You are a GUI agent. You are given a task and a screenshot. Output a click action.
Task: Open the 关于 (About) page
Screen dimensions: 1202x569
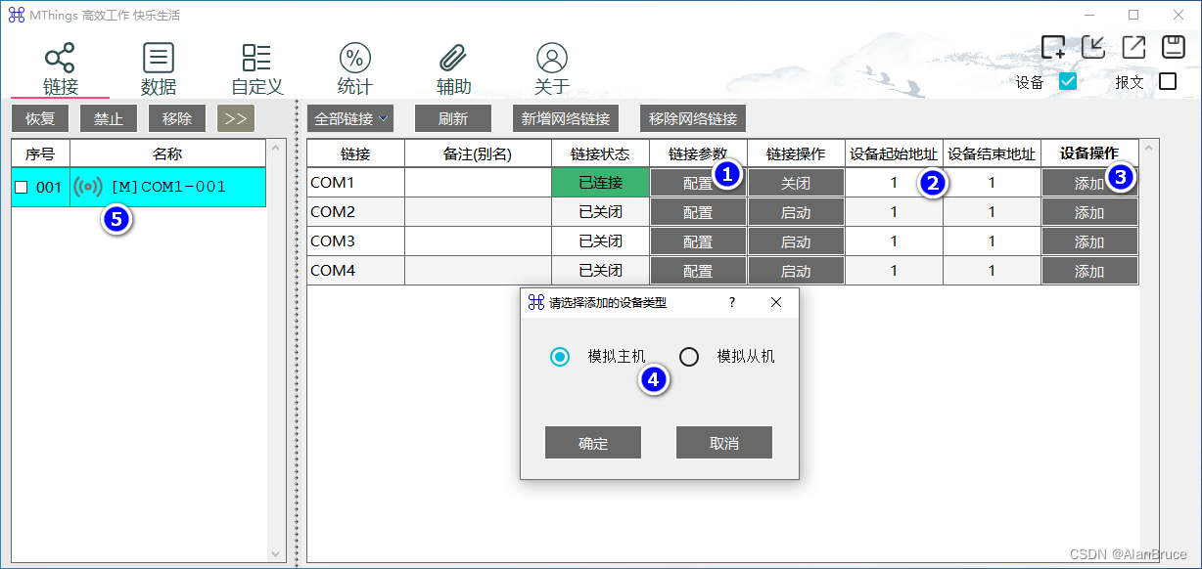pyautogui.click(x=552, y=59)
